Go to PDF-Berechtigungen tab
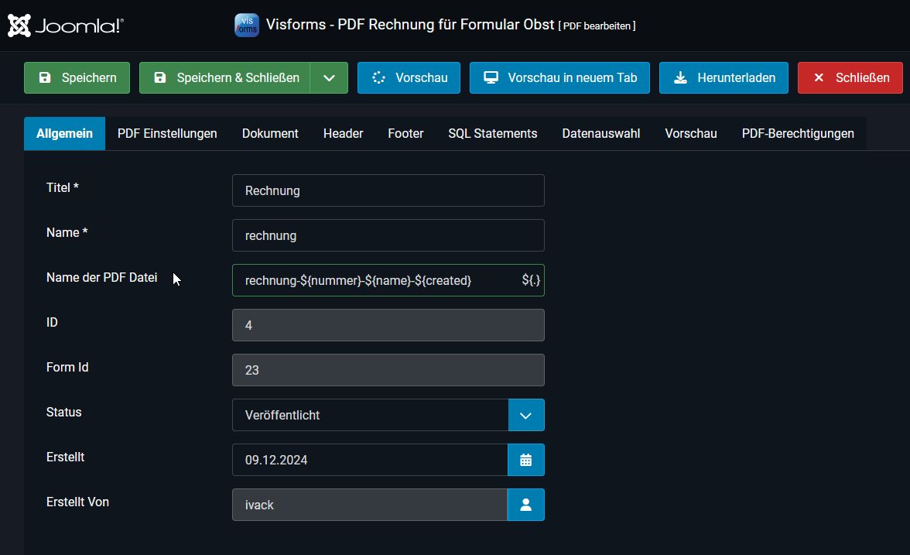This screenshot has height=555, width=910. 798,133
